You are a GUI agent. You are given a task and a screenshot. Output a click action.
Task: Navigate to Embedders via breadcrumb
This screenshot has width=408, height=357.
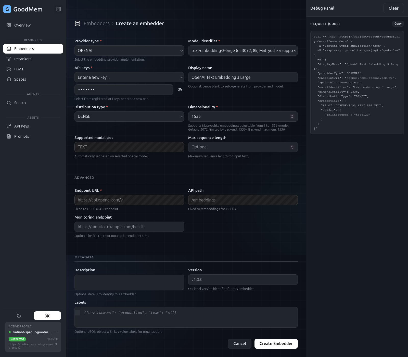point(97,23)
